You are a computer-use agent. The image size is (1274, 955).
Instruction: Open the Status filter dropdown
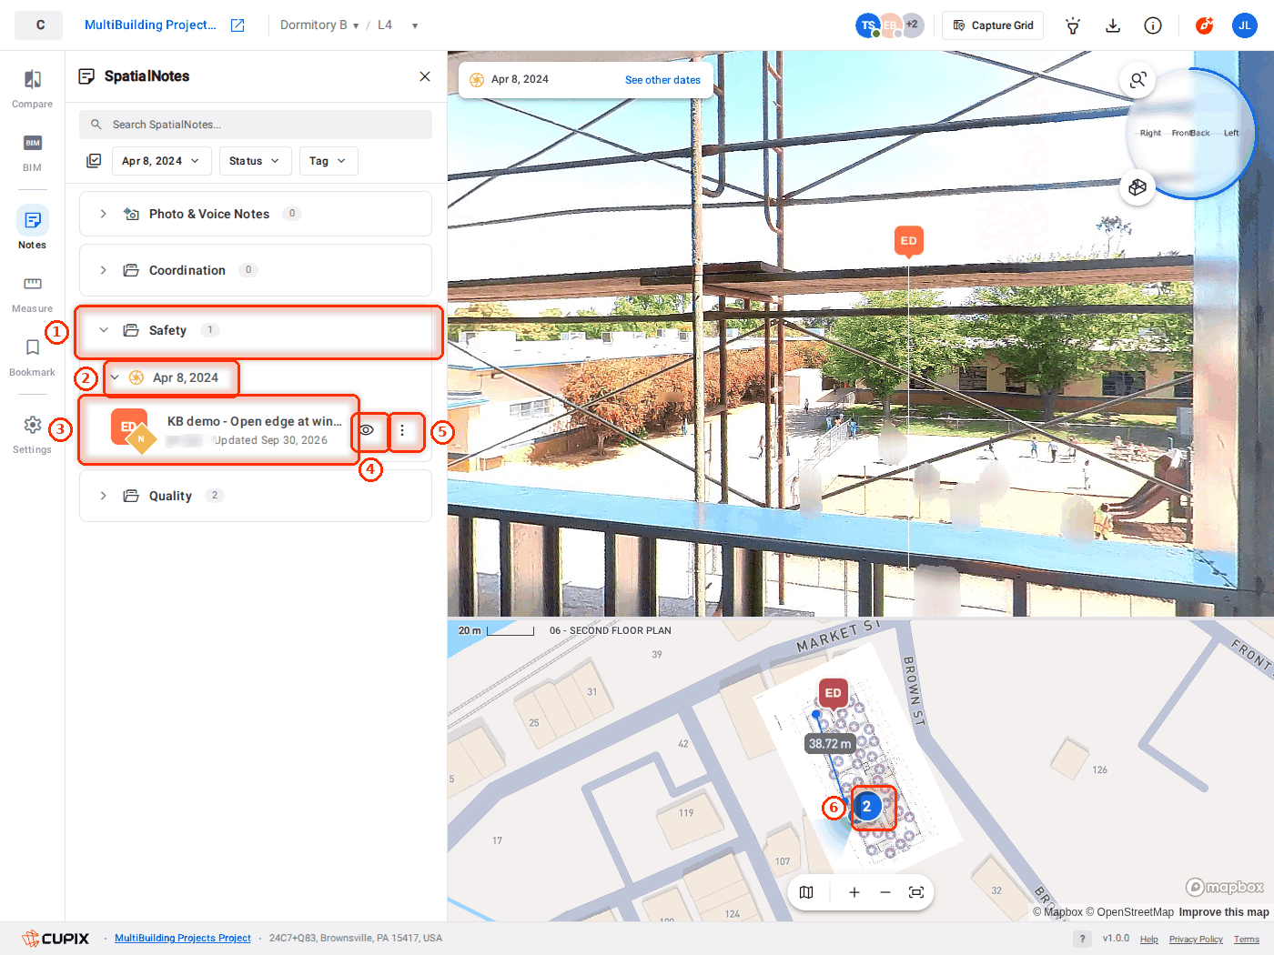(255, 161)
